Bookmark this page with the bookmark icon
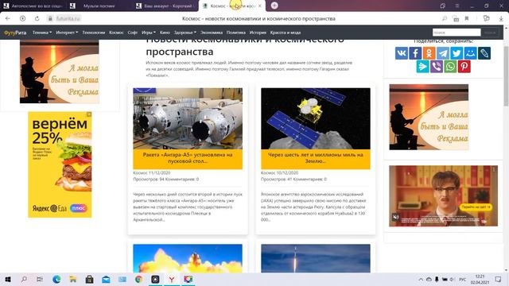The height and width of the screenshot is (286, 509). coord(467,18)
